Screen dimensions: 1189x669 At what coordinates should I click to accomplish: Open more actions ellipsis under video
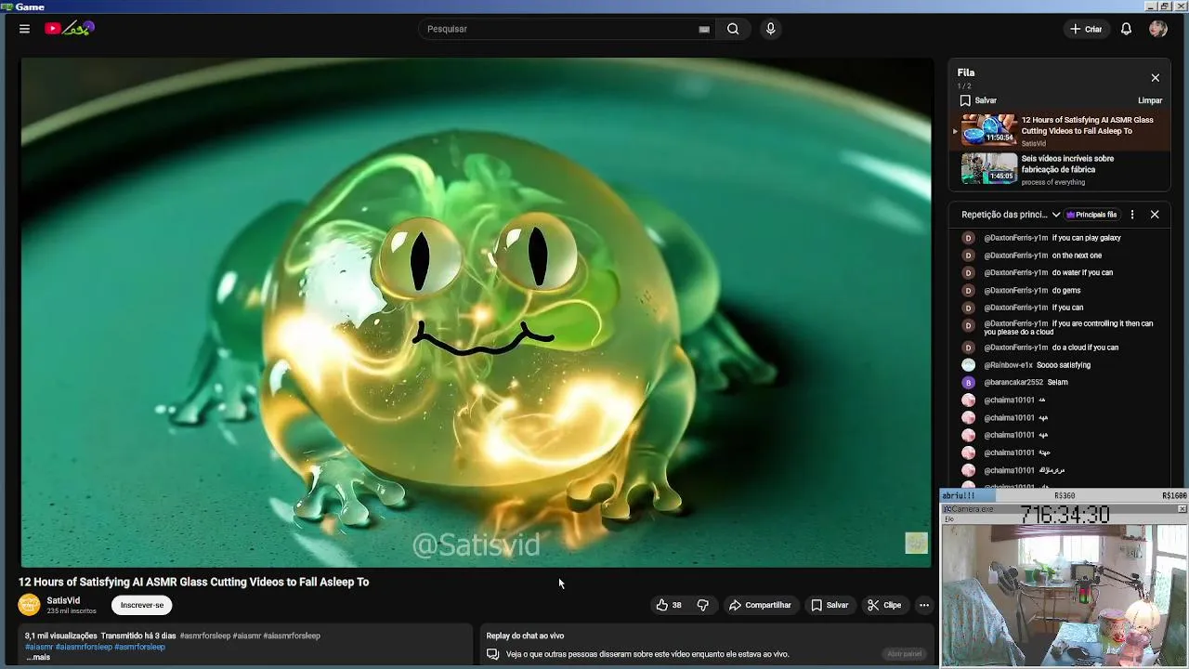[923, 605]
